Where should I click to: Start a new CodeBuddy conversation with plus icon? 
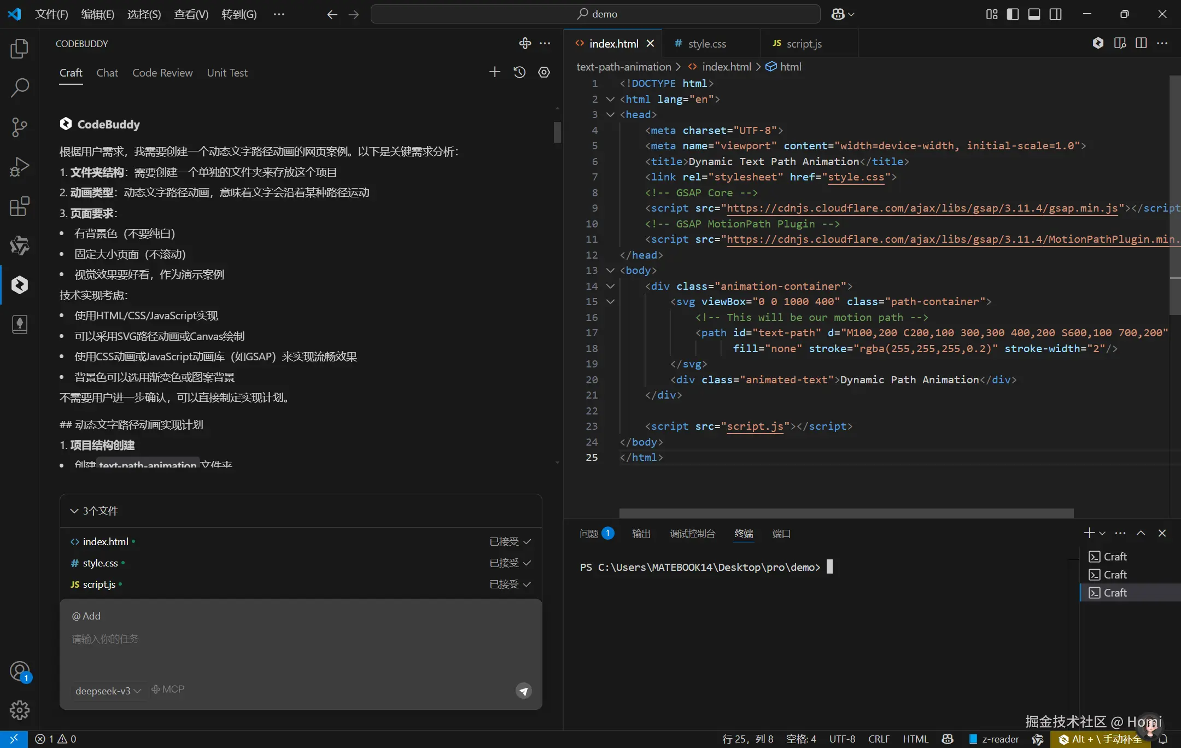point(494,72)
